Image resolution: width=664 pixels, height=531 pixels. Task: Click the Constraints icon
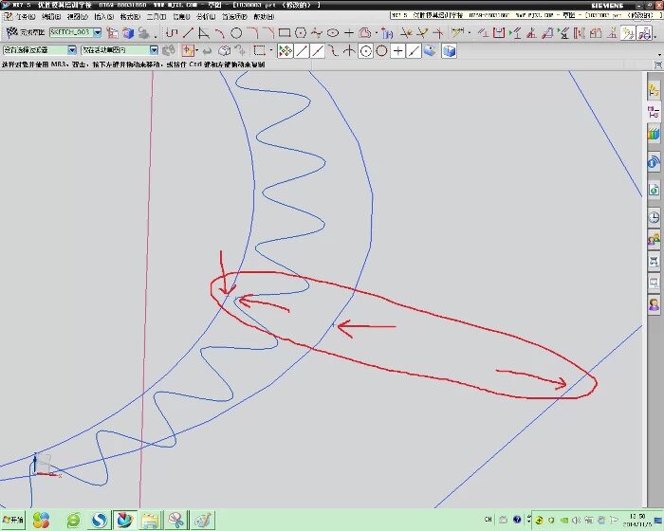(483, 33)
